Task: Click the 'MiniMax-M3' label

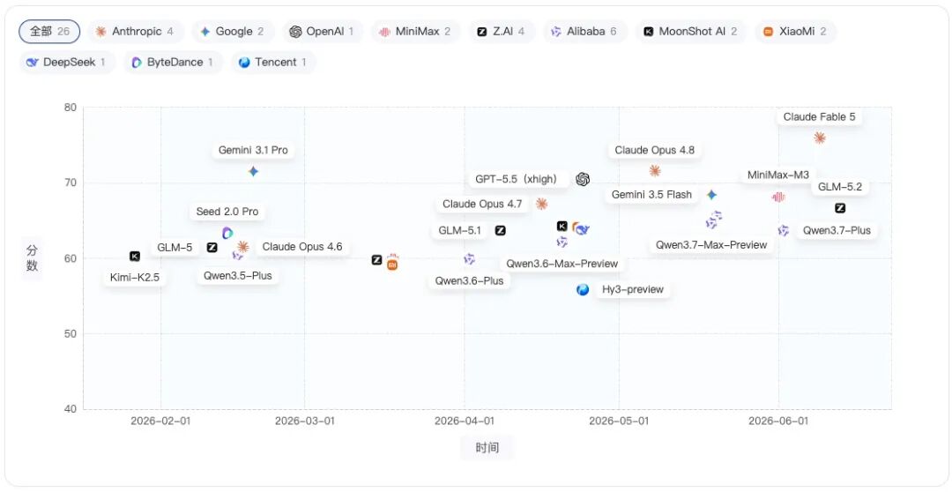Action: pos(778,175)
